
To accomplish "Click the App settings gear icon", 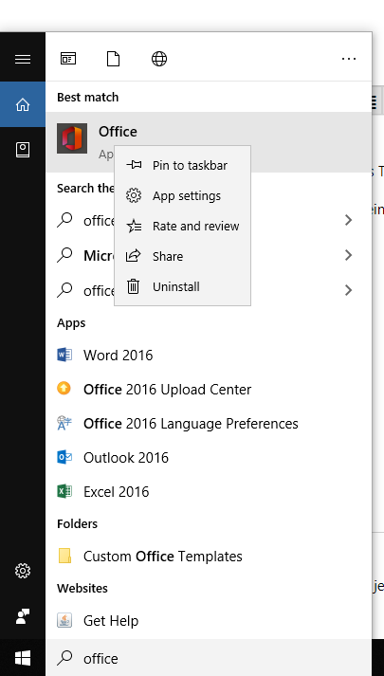I will [x=134, y=195].
